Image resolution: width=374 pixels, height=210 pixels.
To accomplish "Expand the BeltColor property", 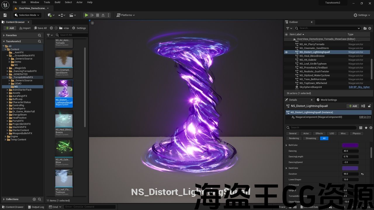I will pyautogui.click(x=286, y=145).
